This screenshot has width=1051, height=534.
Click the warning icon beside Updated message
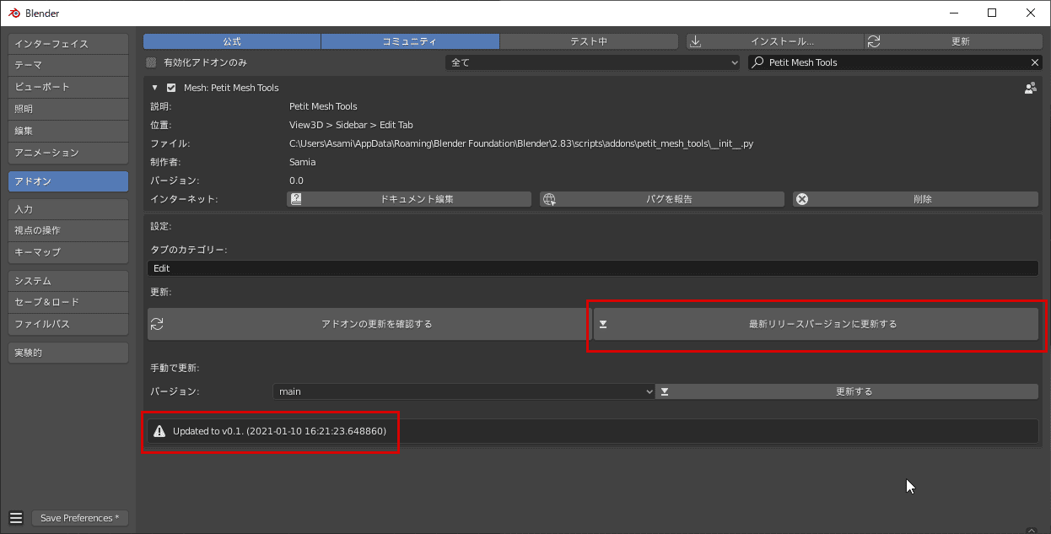click(159, 431)
